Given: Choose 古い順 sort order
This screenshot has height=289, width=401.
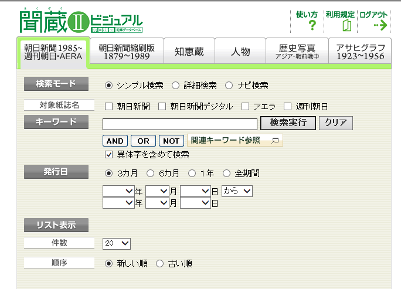Looking at the screenshot, I should point(160,263).
